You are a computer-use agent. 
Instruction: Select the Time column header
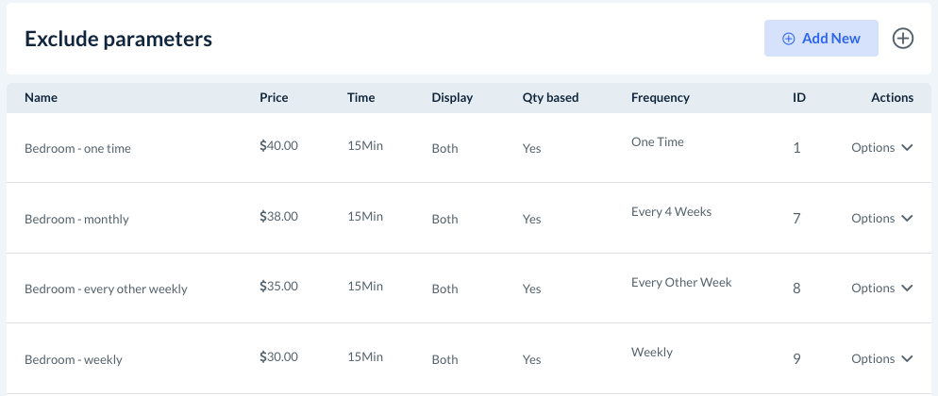360,98
